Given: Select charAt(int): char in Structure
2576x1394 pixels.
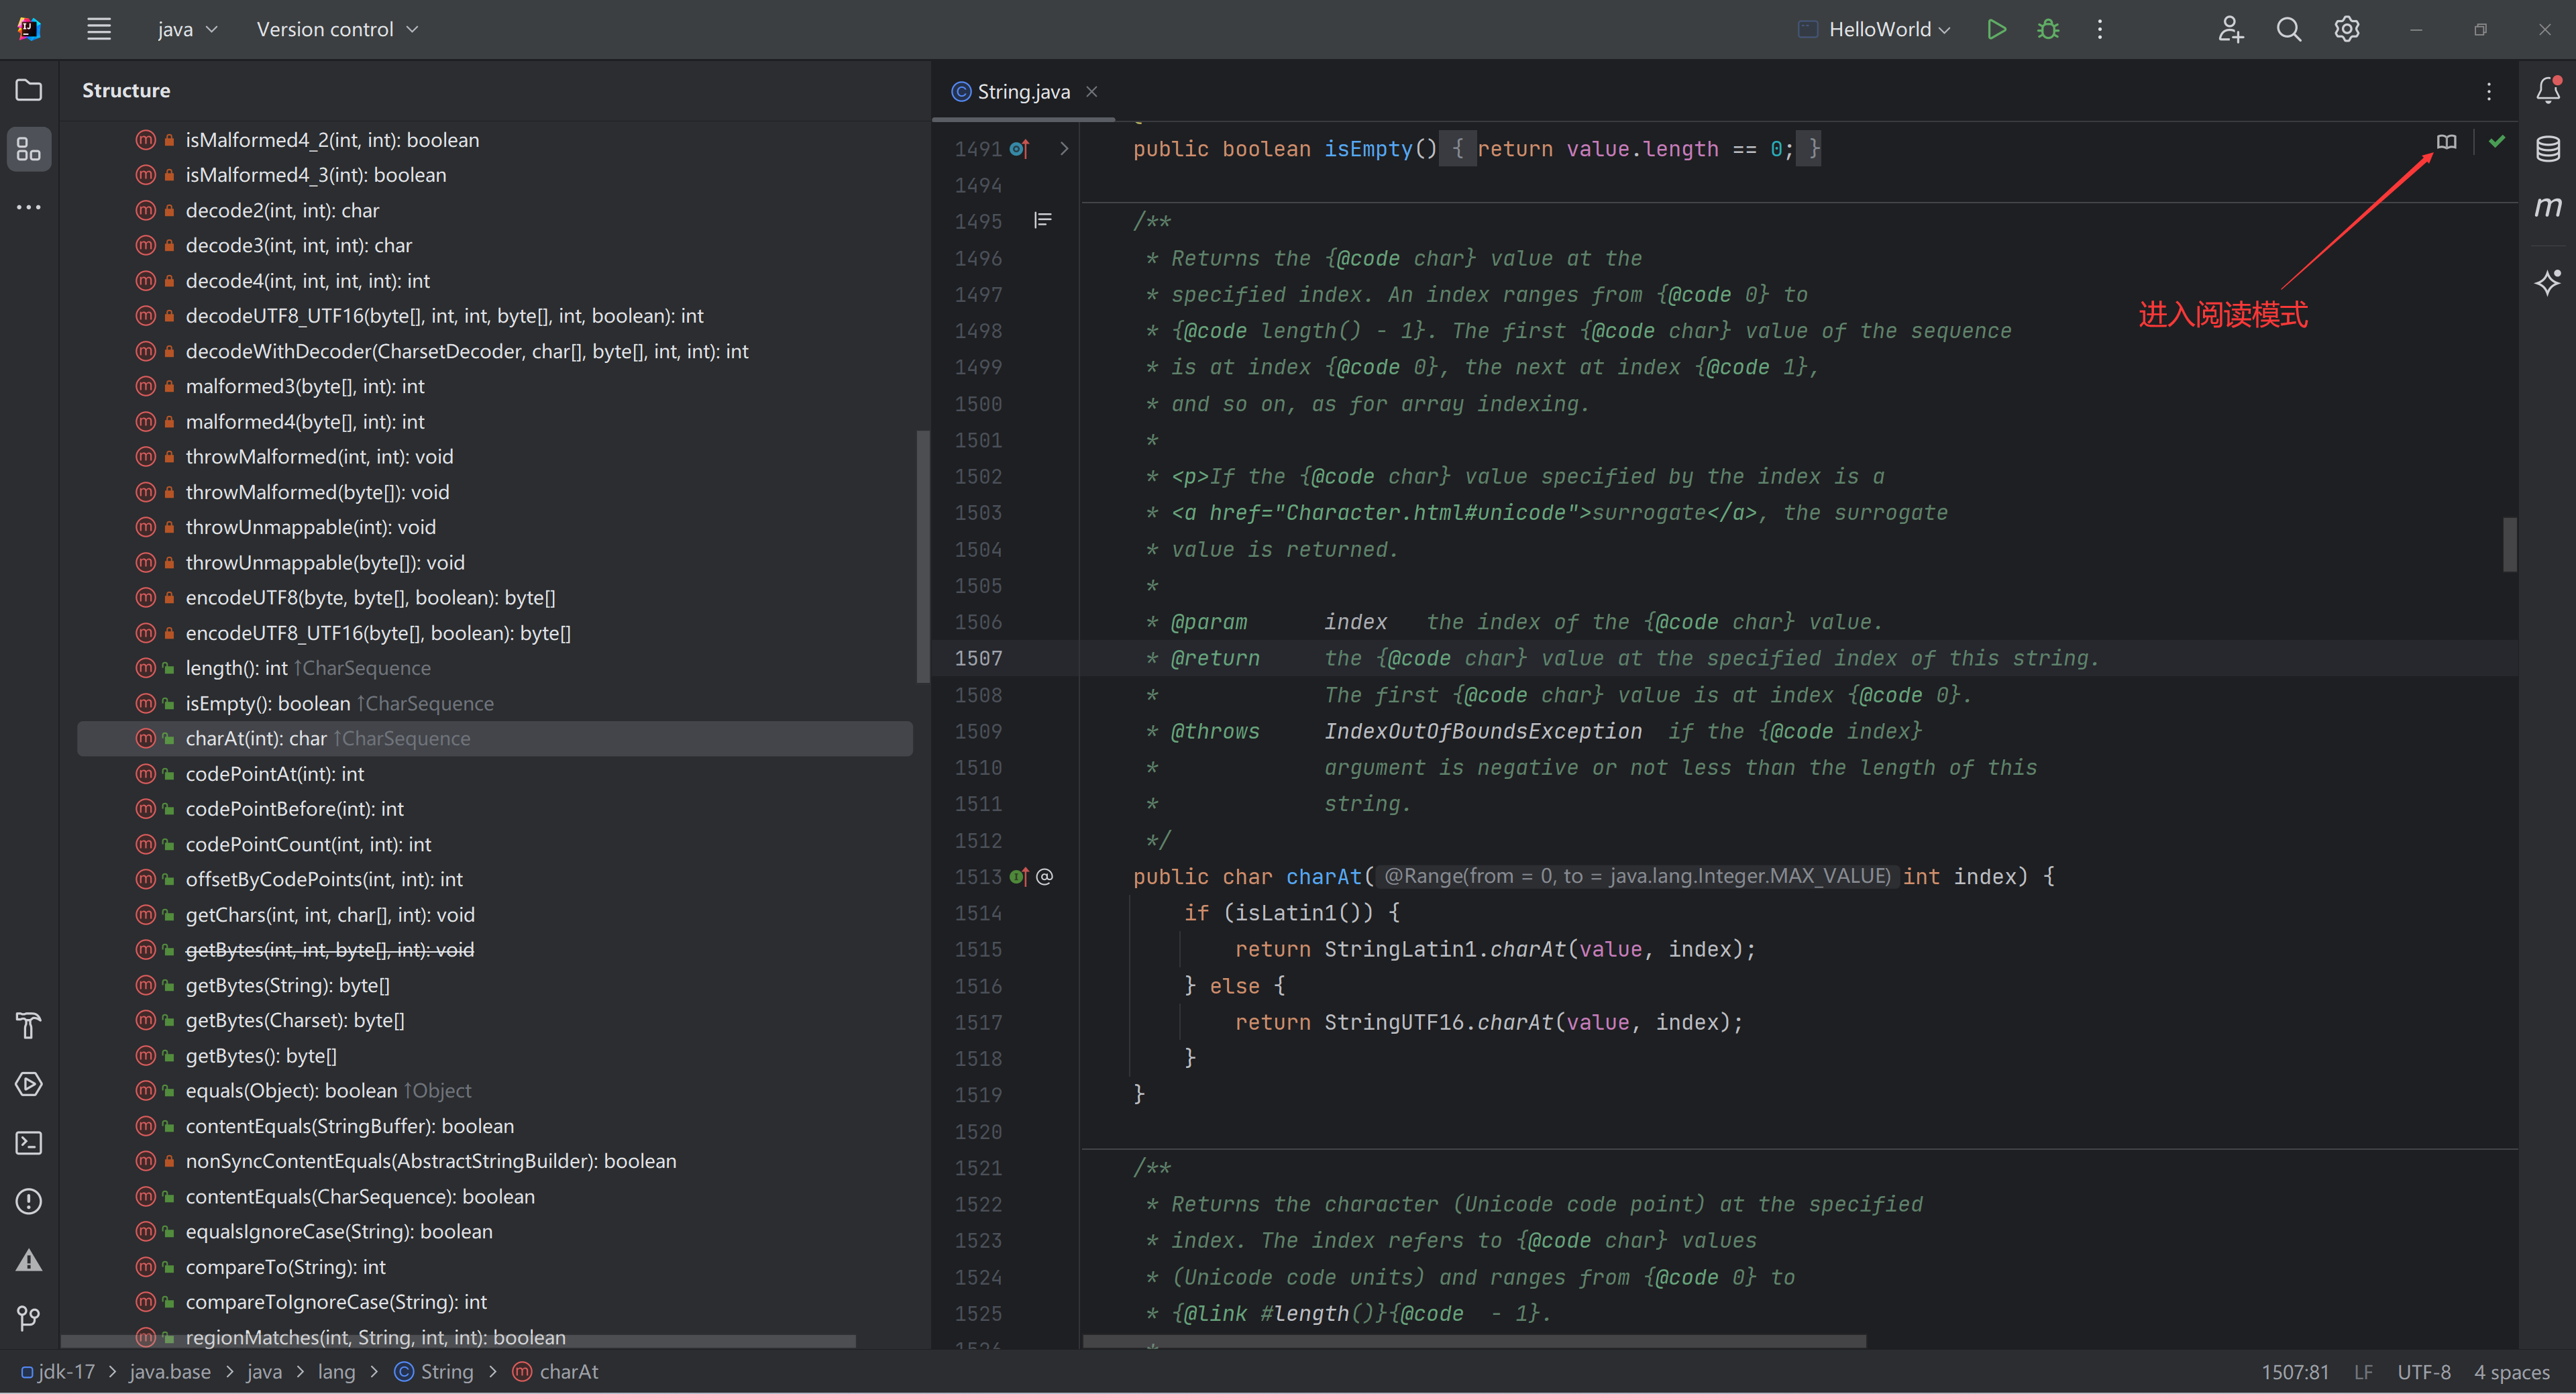Looking at the screenshot, I should coord(495,739).
